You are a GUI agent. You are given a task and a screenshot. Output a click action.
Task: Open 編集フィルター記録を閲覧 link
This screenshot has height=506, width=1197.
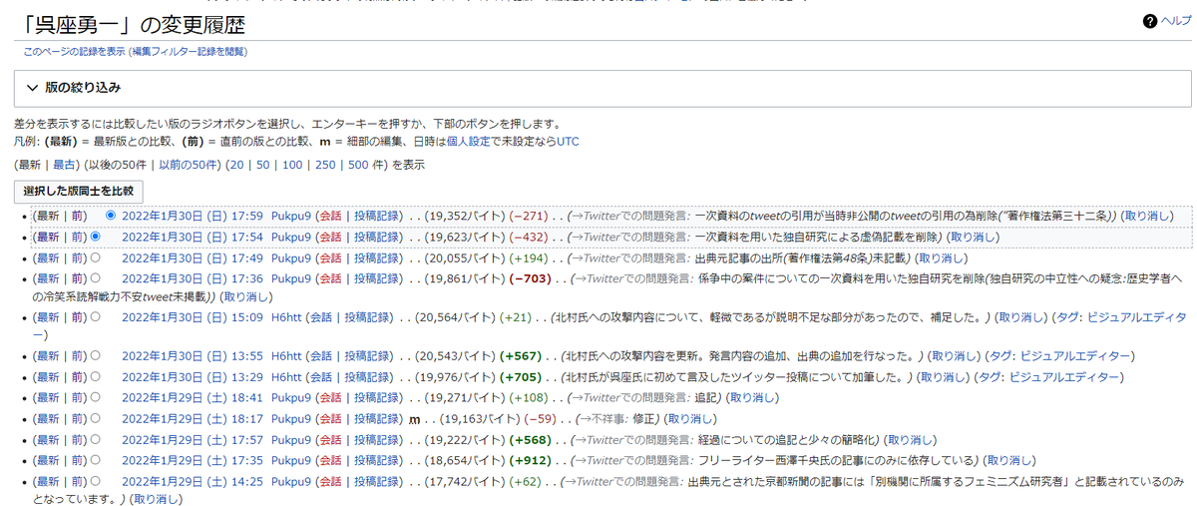[x=189, y=51]
